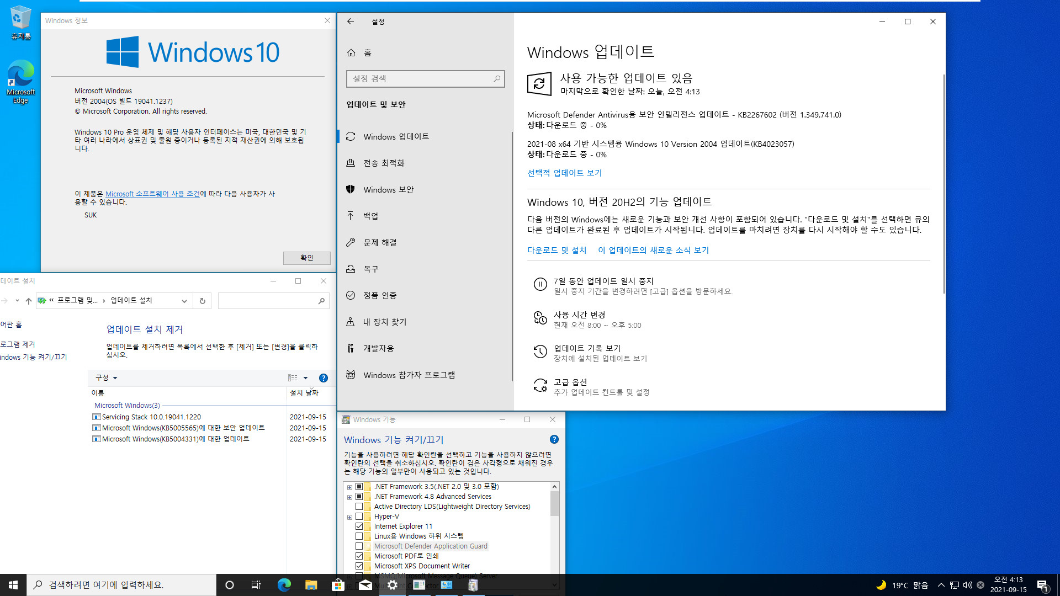Screen dimensions: 1060x596
Task: Open Microsoft Store from taskbar
Action: click(338, 585)
